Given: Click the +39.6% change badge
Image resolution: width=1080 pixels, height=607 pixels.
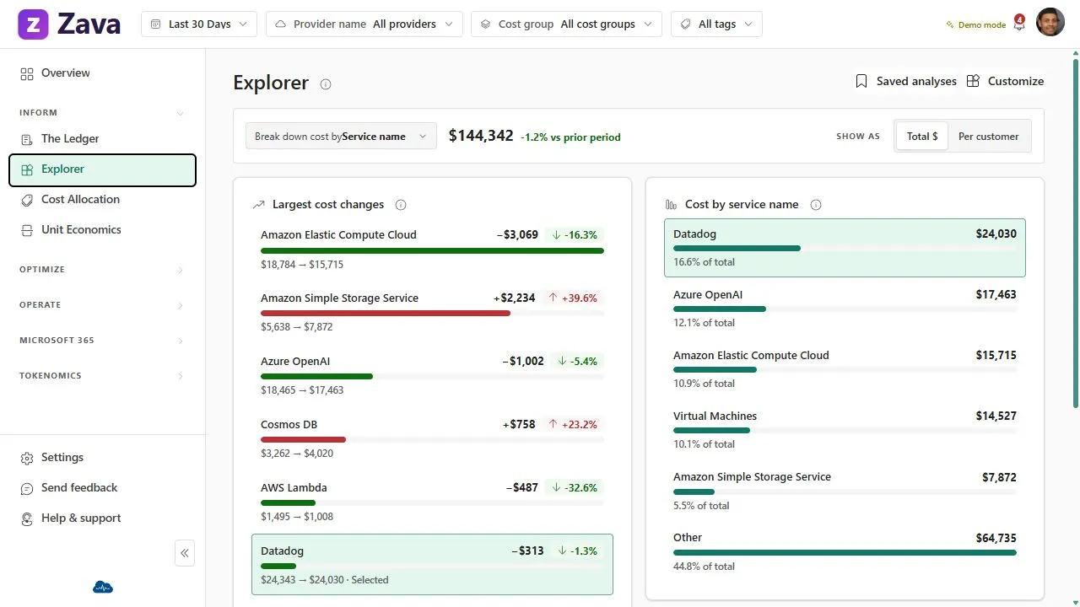Looking at the screenshot, I should point(573,298).
